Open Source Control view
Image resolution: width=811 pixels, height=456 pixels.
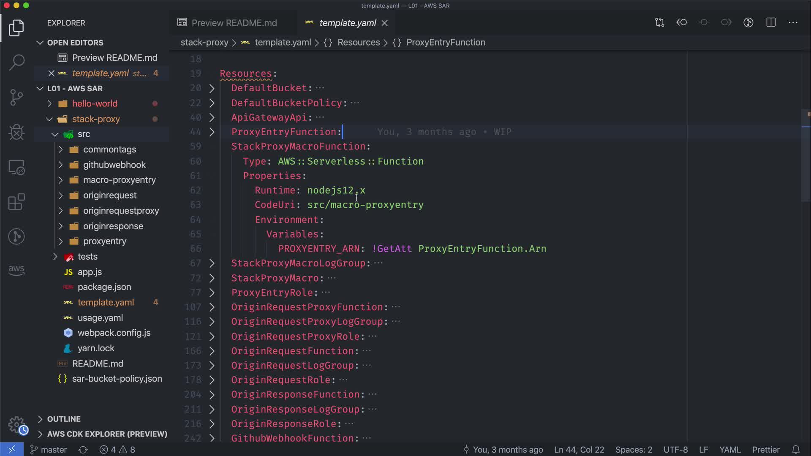pyautogui.click(x=16, y=98)
